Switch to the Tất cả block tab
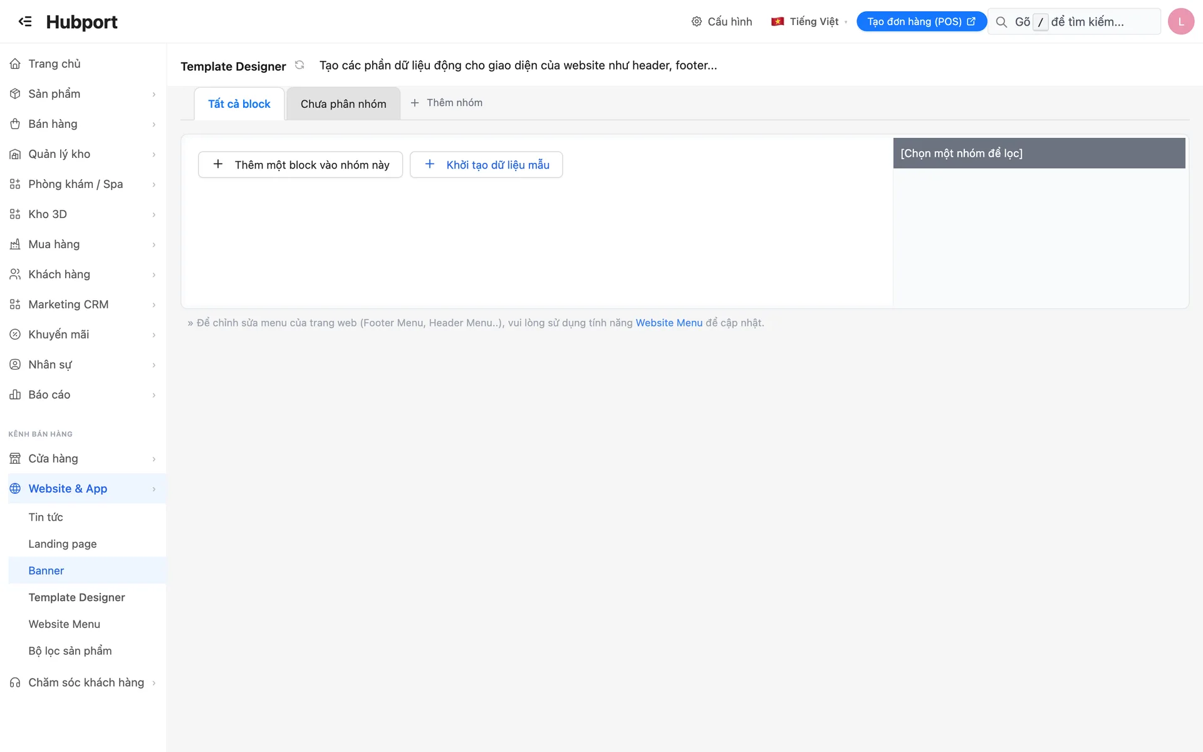Screen dimensions: 1203x752 [239, 104]
